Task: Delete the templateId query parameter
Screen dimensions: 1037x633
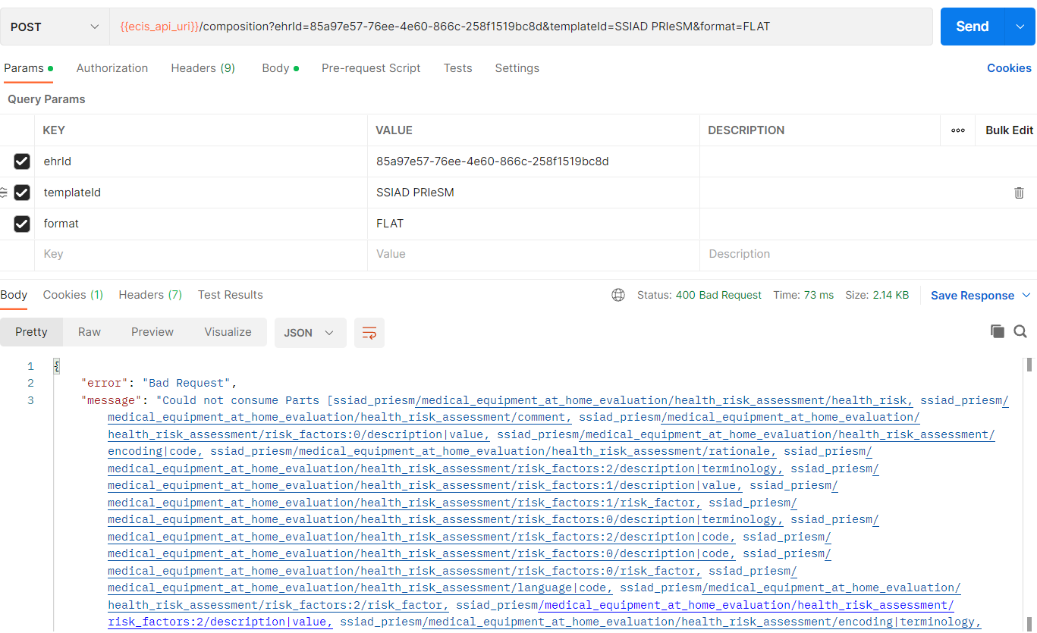Action: coord(1019,193)
